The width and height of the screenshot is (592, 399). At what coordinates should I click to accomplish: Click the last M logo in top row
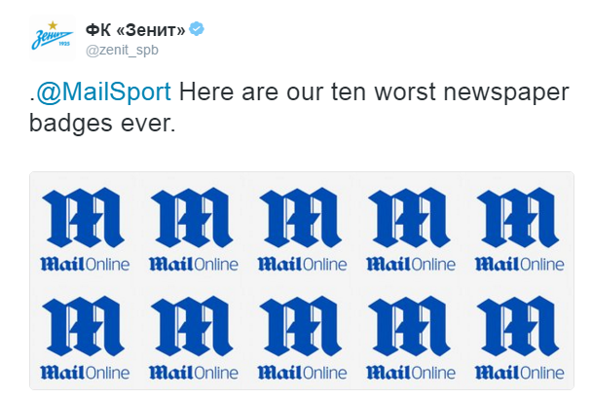(516, 219)
